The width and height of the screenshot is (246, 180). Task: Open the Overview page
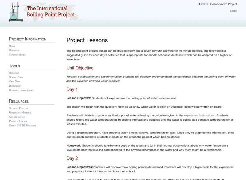click(x=14, y=50)
